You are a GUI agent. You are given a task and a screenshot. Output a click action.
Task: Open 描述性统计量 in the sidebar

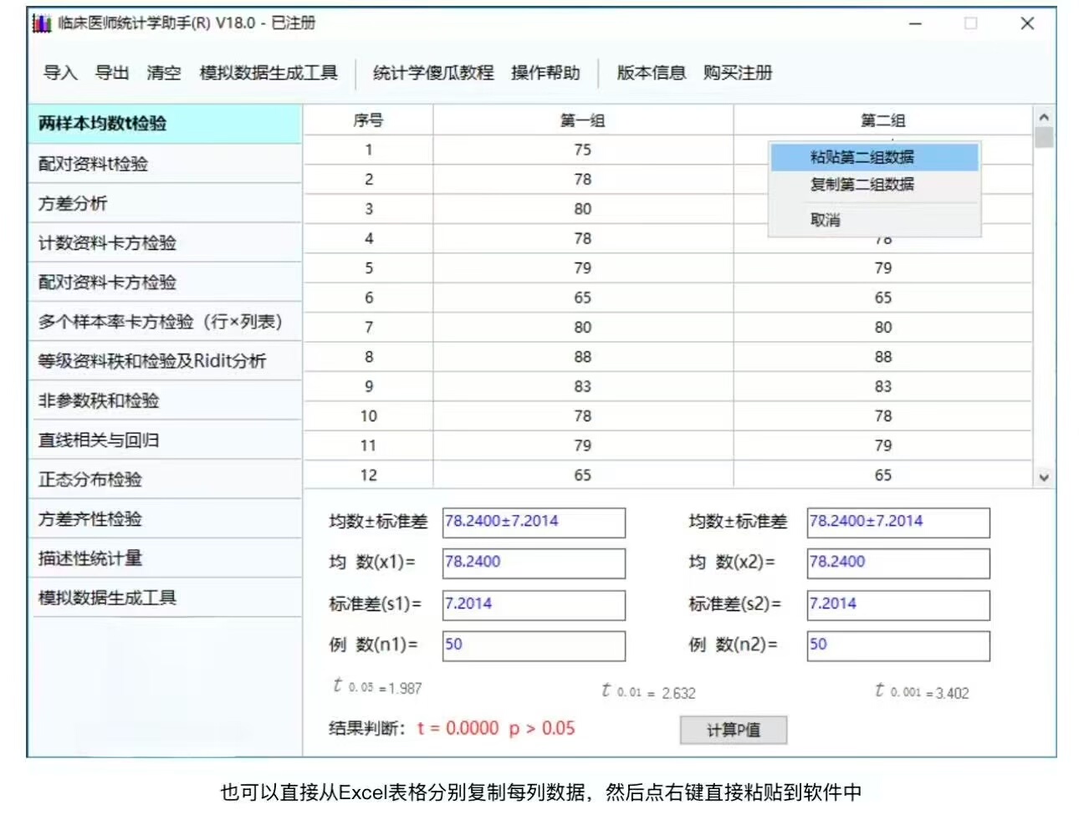coord(165,558)
